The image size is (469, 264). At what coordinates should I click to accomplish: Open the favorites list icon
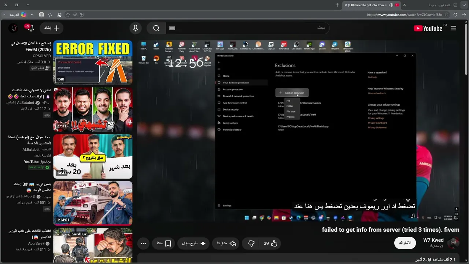tap(51, 15)
